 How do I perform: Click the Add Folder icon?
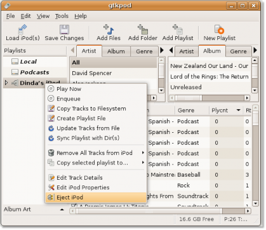pos(143,29)
